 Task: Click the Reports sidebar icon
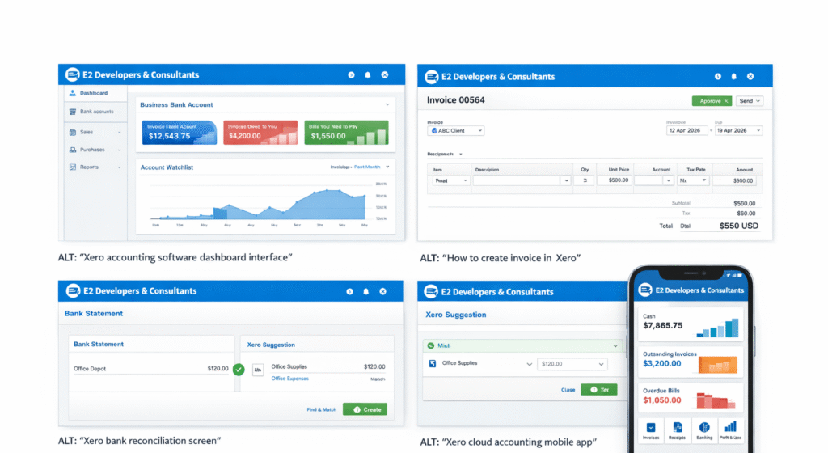[x=72, y=167]
